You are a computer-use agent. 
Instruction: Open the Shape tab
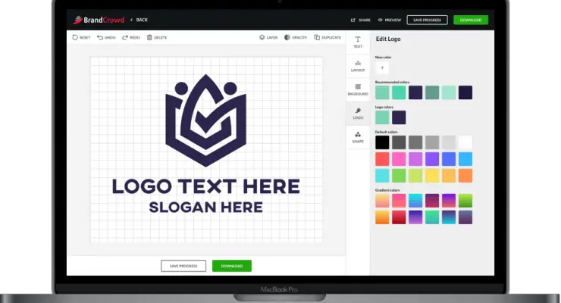358,137
